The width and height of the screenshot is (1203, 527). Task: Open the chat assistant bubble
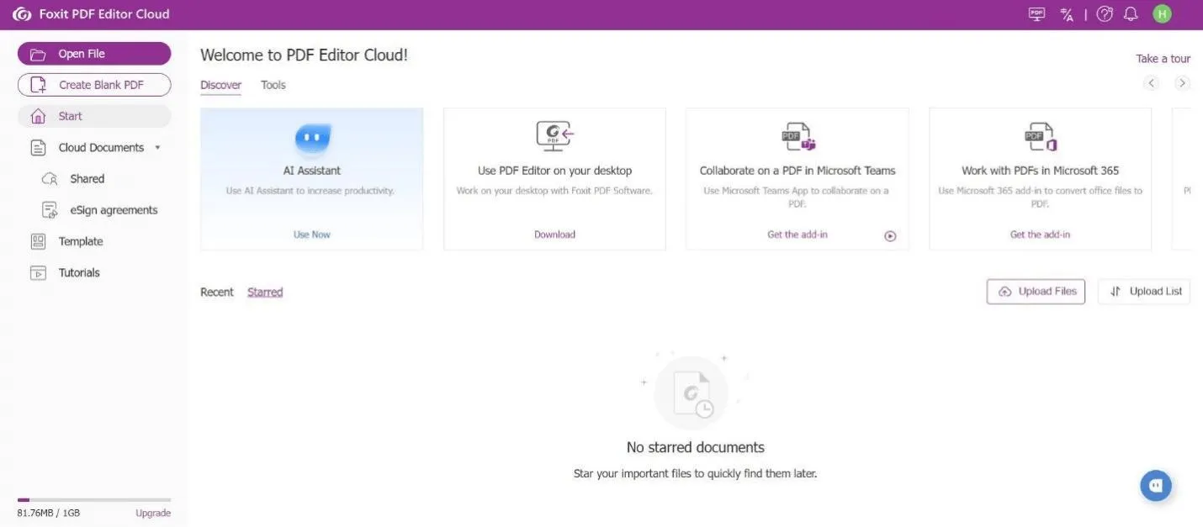point(1156,485)
